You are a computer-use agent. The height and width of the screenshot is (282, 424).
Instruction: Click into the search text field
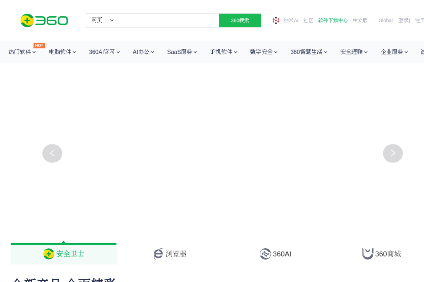[167, 20]
